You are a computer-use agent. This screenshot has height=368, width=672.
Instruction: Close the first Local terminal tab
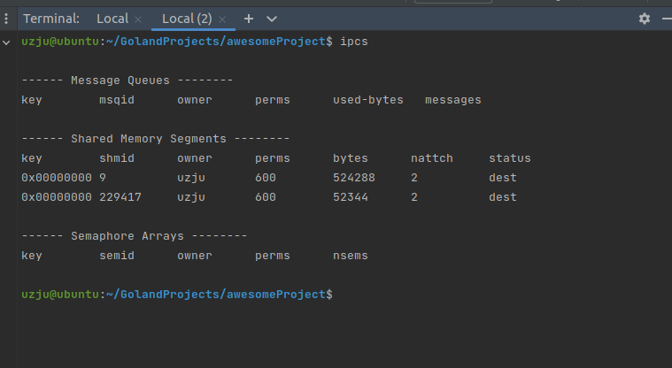(138, 19)
